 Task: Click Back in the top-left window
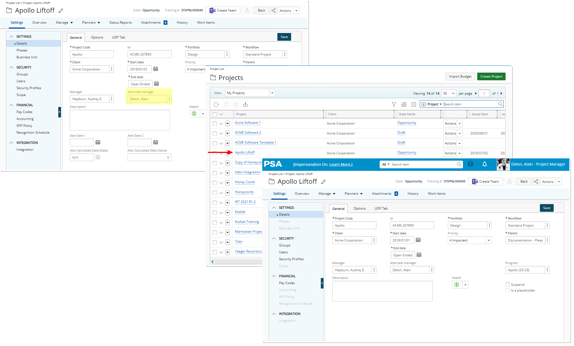click(261, 10)
